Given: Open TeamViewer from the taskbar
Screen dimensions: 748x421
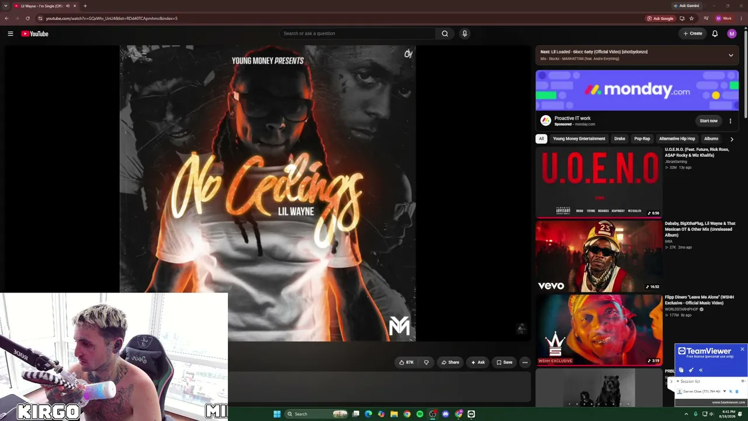Looking at the screenshot, I should tap(471, 414).
